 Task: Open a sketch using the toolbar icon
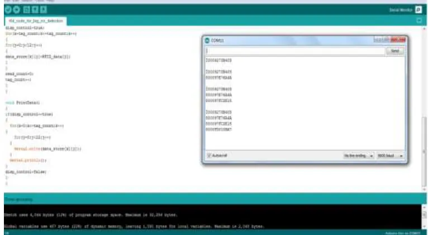coord(35,10)
